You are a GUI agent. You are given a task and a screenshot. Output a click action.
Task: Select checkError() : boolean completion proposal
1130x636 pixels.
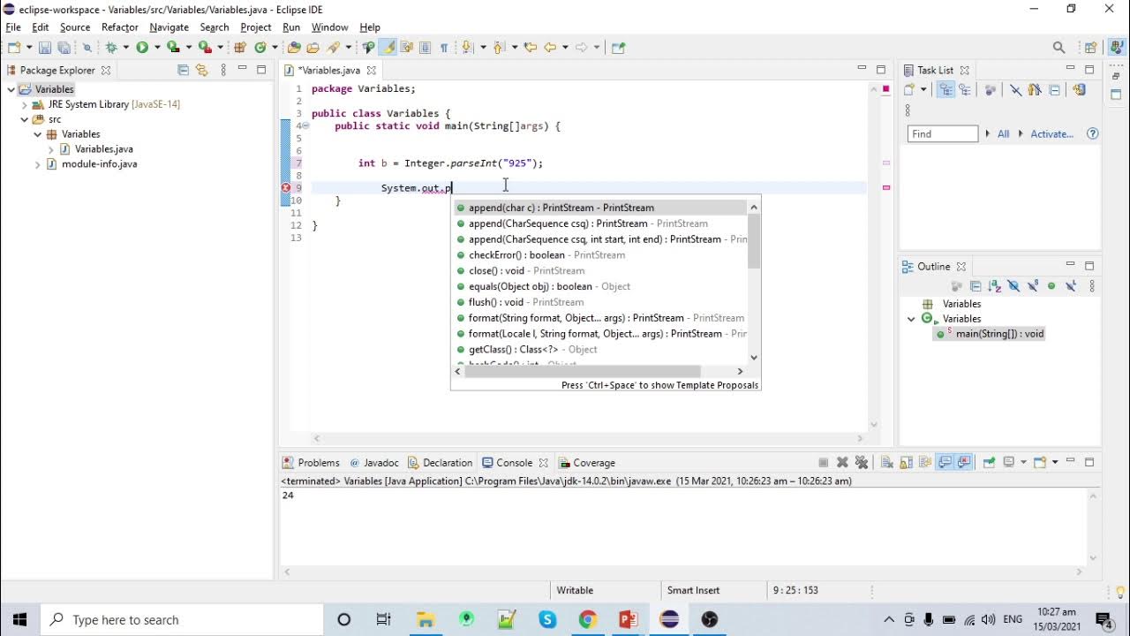coord(599,255)
